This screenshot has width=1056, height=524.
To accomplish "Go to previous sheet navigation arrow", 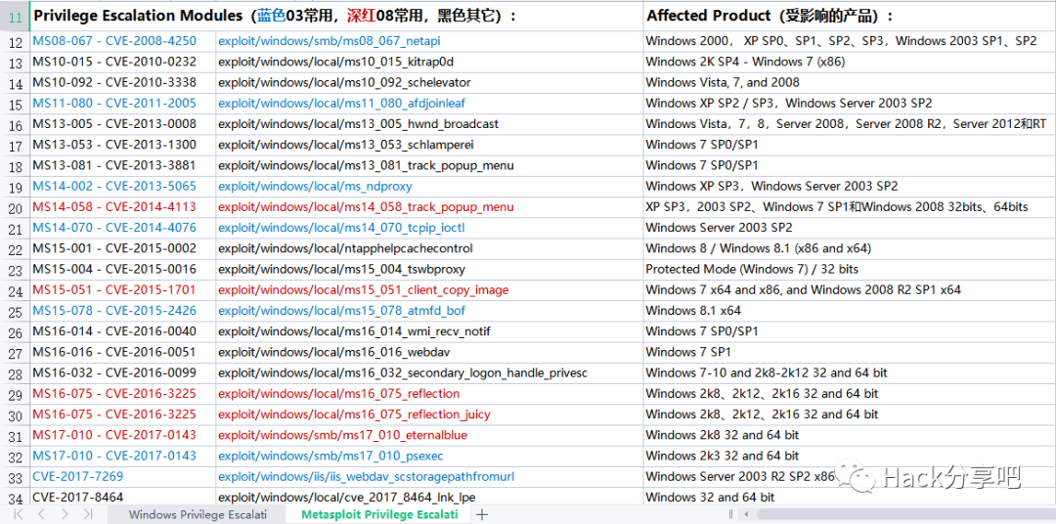I will click(41, 514).
